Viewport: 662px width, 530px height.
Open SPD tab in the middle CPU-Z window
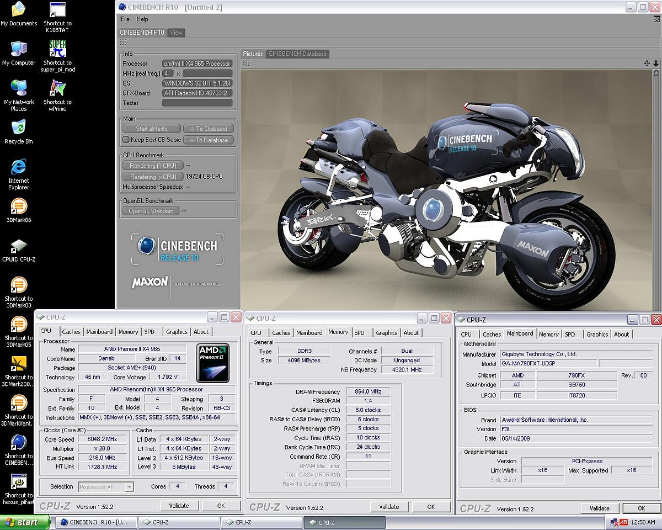click(359, 333)
